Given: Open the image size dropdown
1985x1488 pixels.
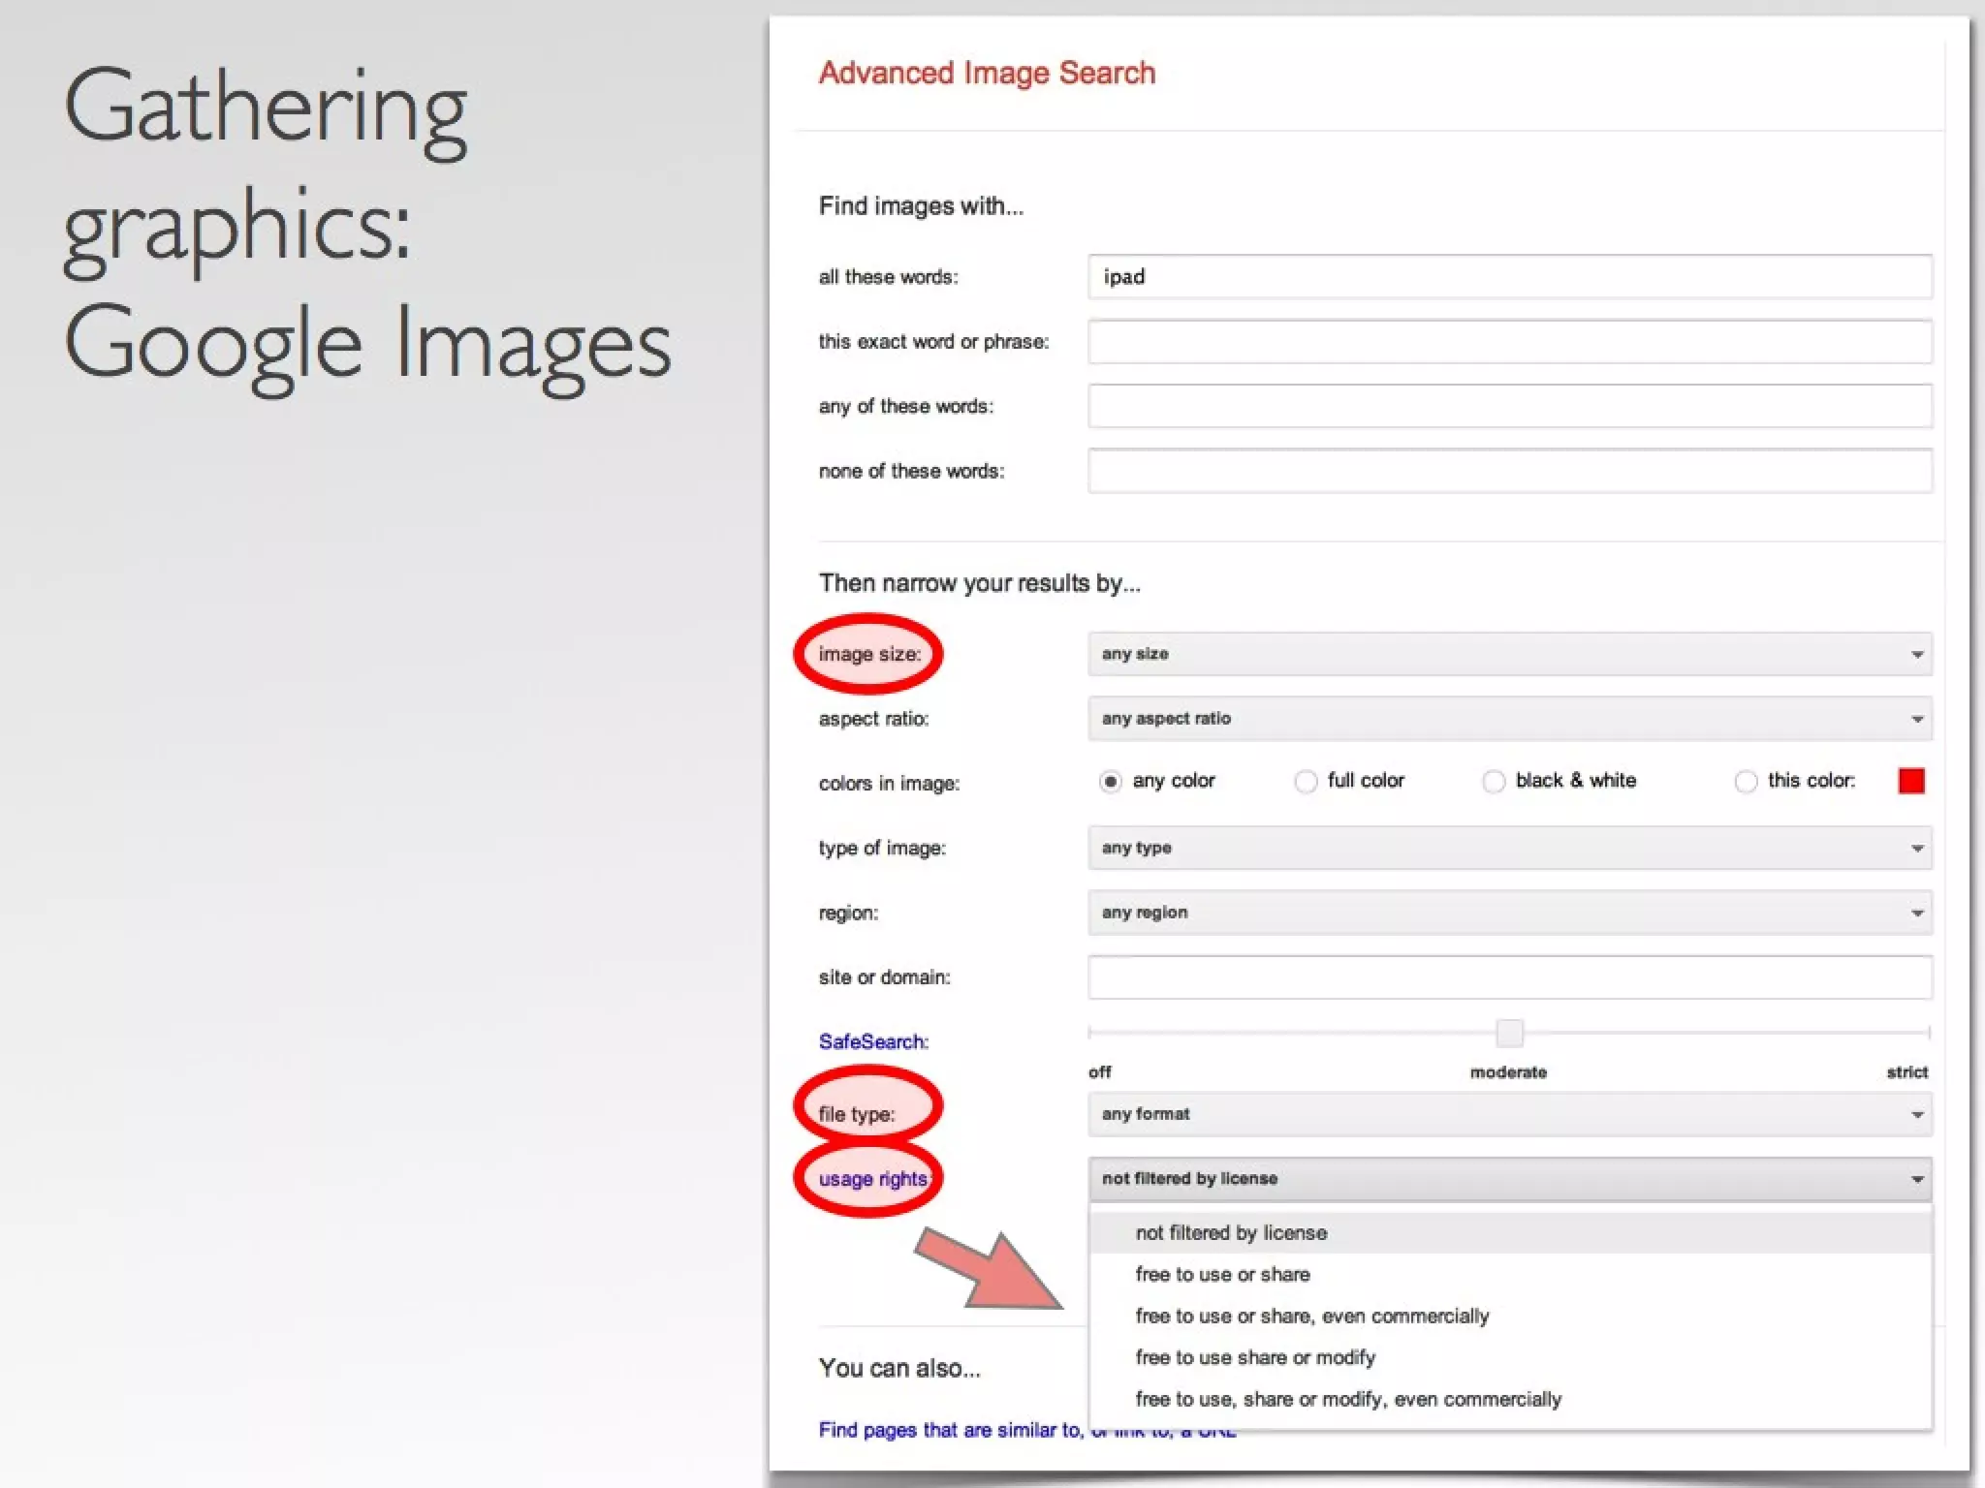Looking at the screenshot, I should (1509, 654).
